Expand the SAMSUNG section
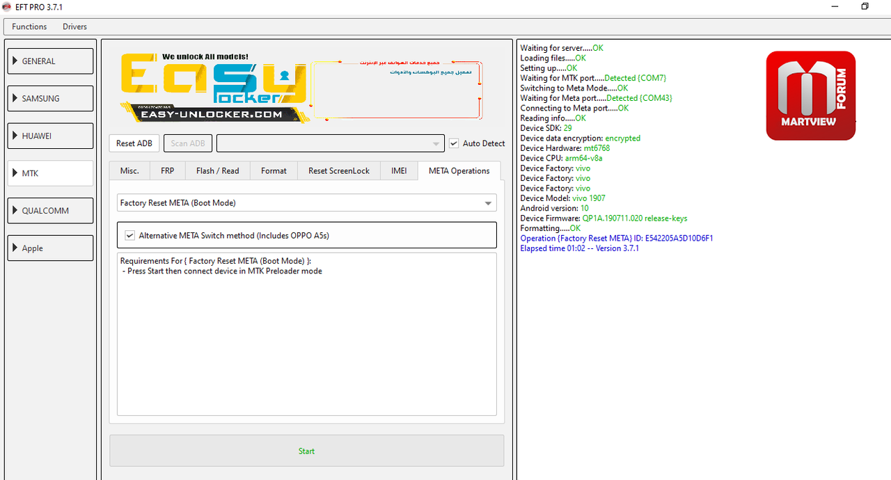Image resolution: width=891 pixels, height=480 pixels. point(50,98)
